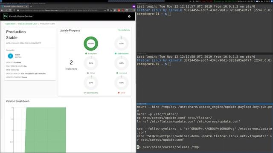Click the mkdir -p /etc/flatcar/ terminal line
The width and height of the screenshot is (273, 153).
click(157, 114)
